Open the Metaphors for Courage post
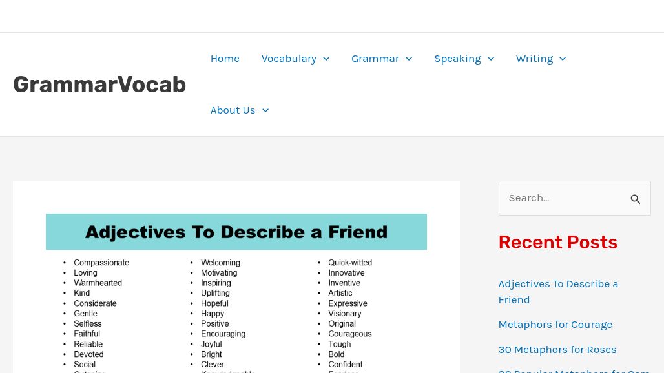This screenshot has width=664, height=373. [555, 325]
